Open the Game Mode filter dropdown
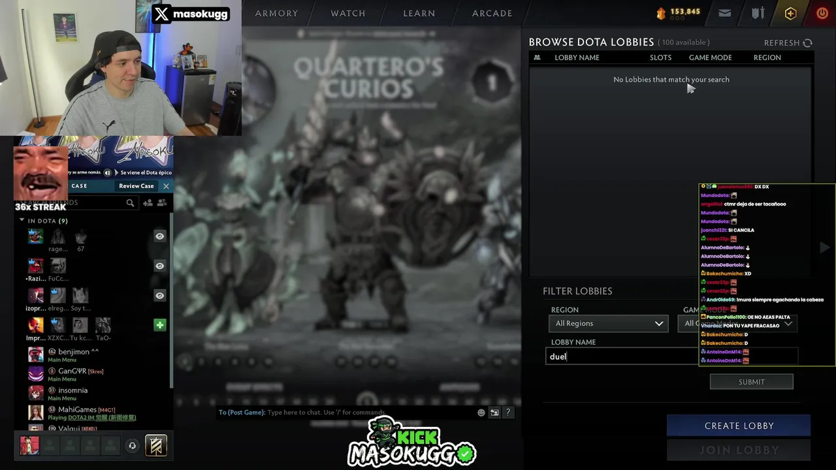 (739, 323)
